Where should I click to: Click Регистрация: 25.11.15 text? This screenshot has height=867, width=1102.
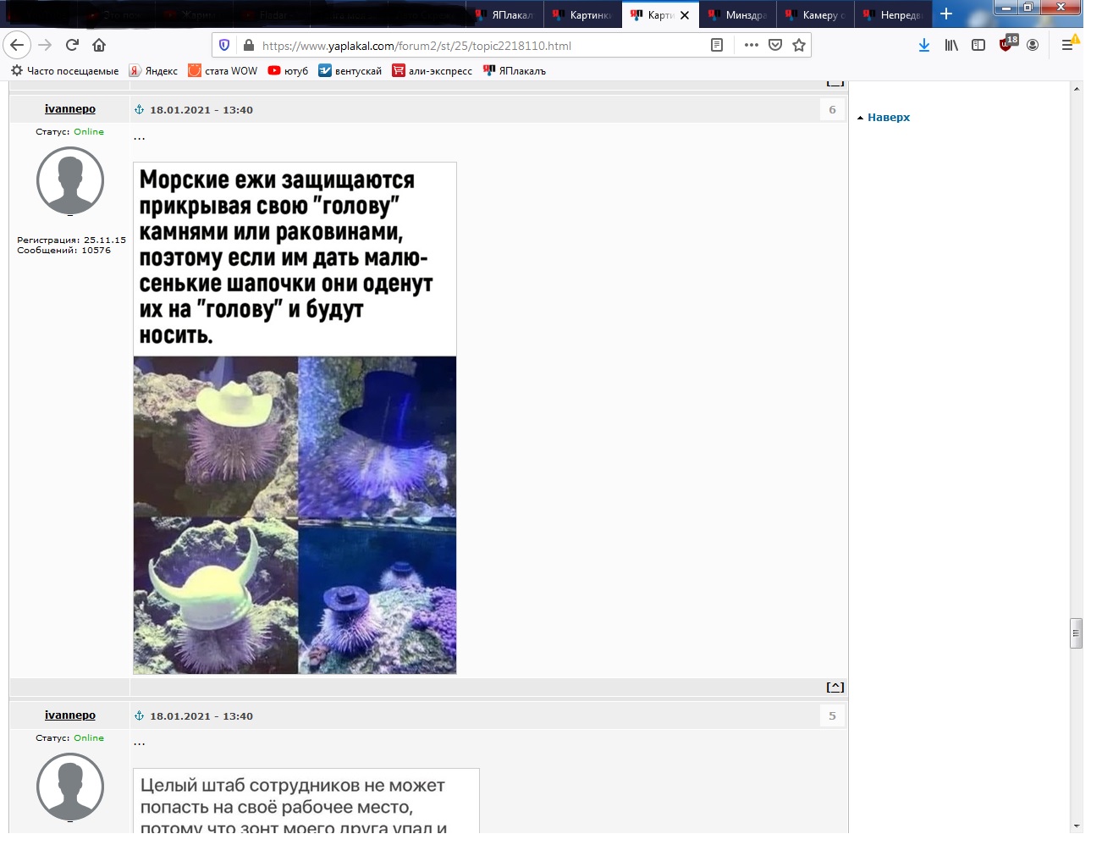(71, 240)
